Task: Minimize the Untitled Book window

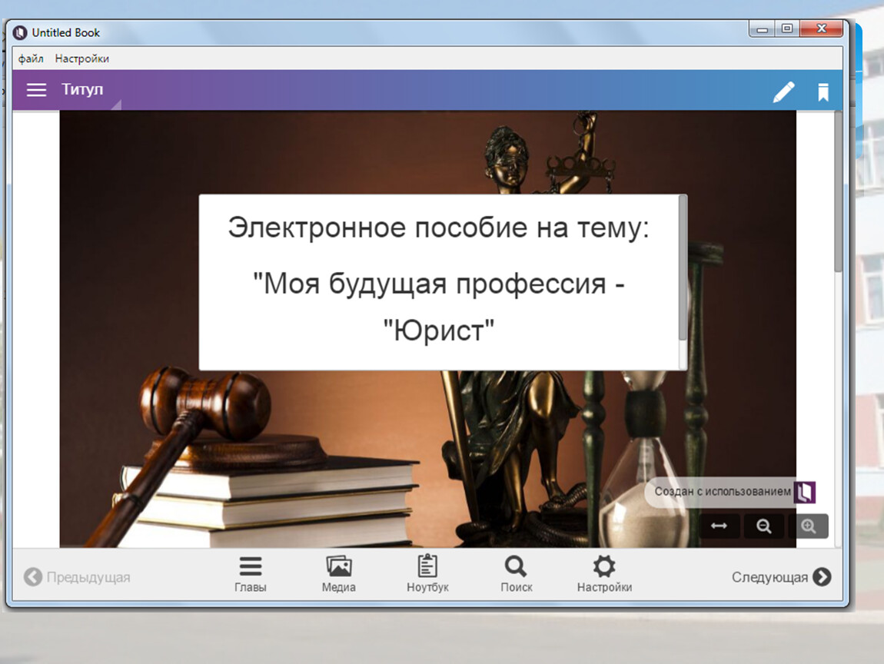Action: pos(763,28)
